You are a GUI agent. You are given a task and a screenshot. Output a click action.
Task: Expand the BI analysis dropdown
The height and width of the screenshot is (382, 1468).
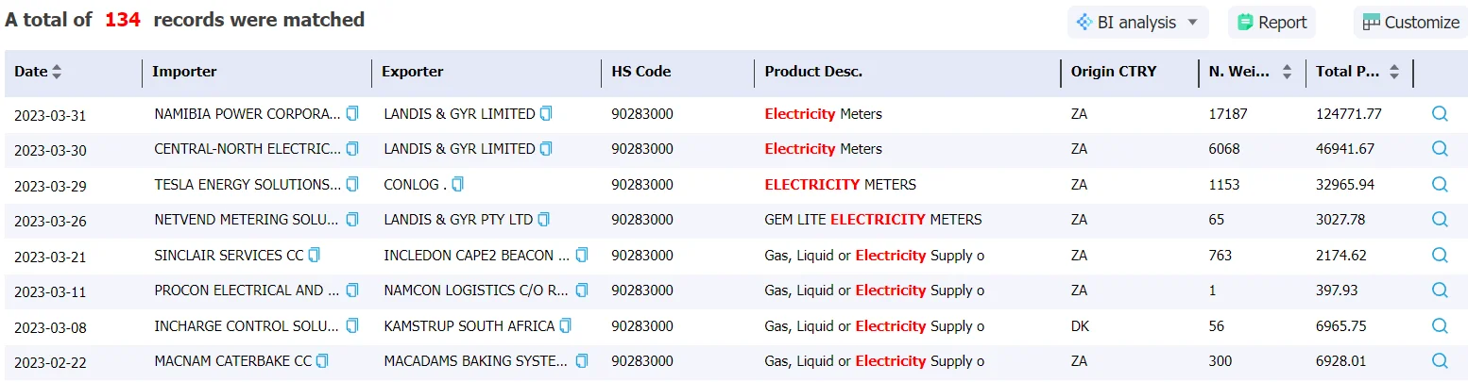[x=1137, y=23]
